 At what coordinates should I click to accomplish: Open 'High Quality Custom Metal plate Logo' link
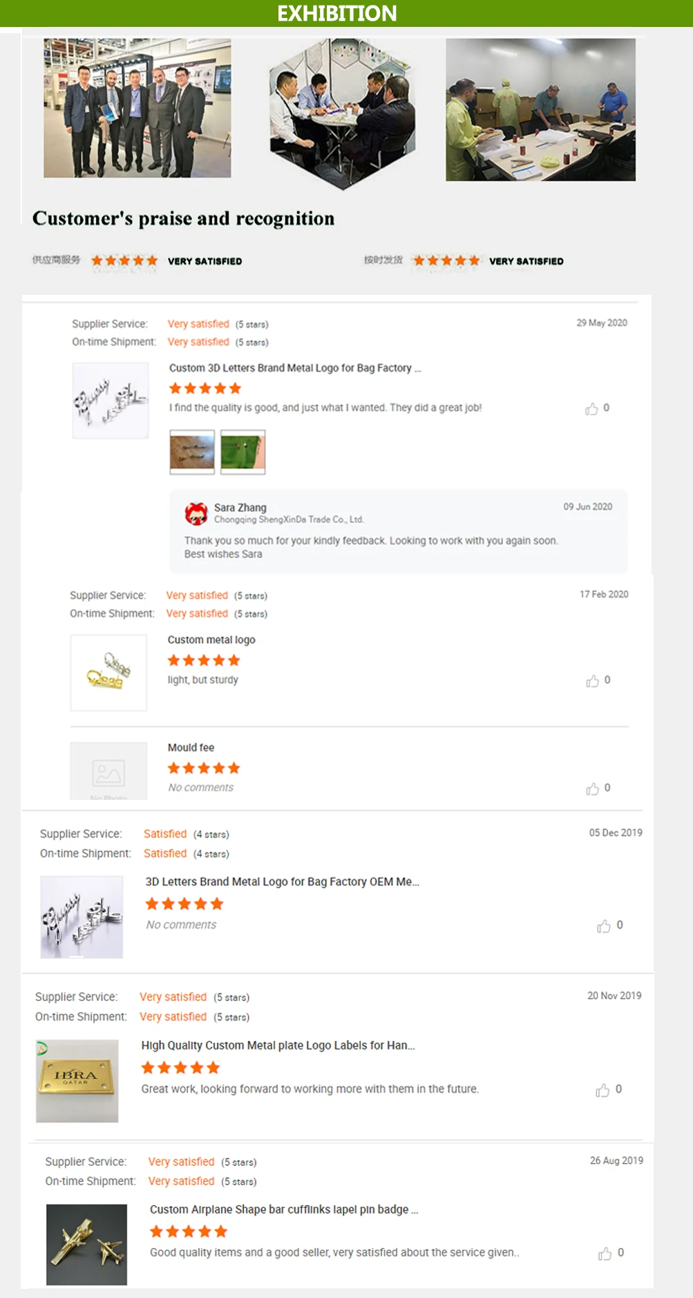click(278, 1045)
